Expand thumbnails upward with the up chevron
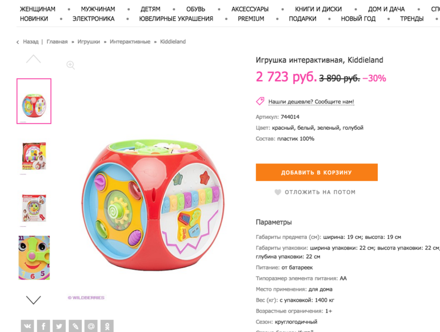440x332 pixels. pos(33,59)
